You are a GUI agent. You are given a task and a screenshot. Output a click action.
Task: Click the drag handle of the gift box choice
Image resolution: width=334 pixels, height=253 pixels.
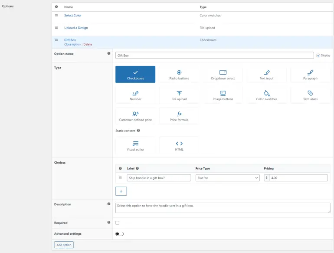[x=120, y=177]
